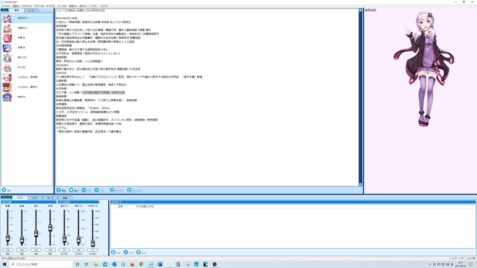
Task: Select Otomachi Una voice preset avatar
Action: [7, 97]
